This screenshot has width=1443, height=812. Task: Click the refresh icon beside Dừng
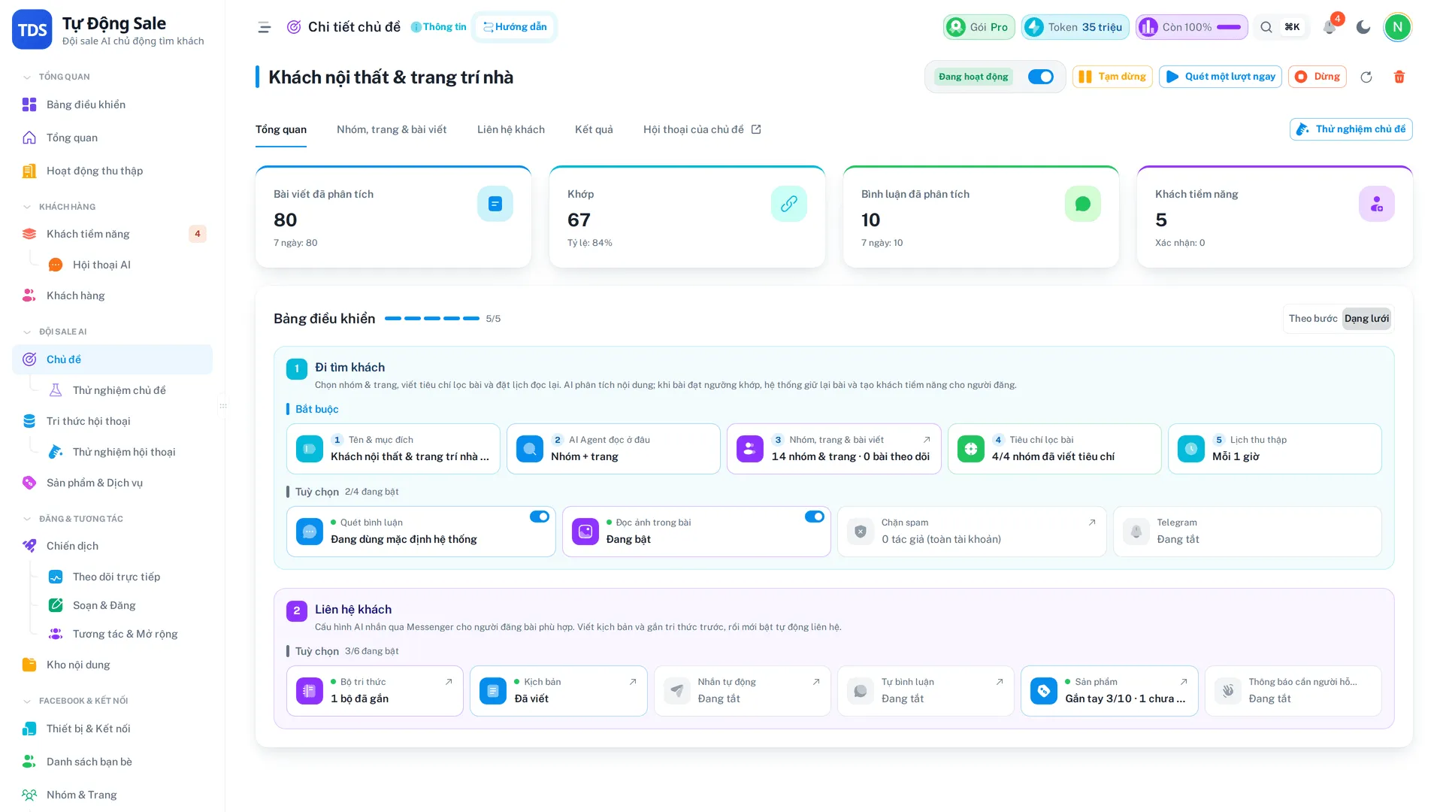(1366, 77)
